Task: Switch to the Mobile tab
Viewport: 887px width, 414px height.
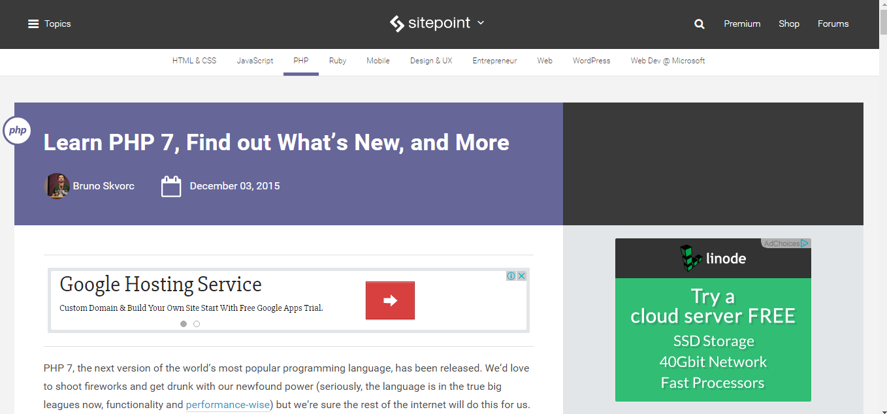Action: 378,61
